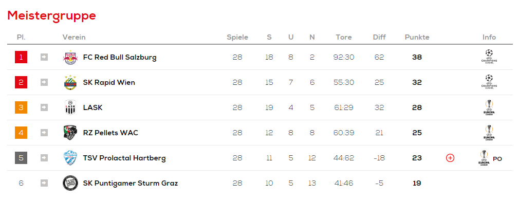Viewport: 518px width, 200px height.
Task: Open the SK Rapid Wien team link
Action: 109,82
